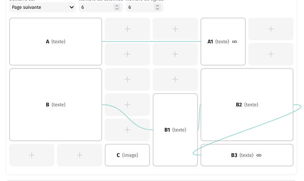Add block in bottom-left corner plus cell
Viewport: 304px width, 181px height.
click(x=32, y=155)
